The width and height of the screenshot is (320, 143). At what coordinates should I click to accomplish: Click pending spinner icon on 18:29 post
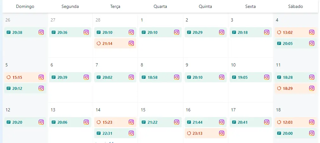pyautogui.click(x=279, y=88)
